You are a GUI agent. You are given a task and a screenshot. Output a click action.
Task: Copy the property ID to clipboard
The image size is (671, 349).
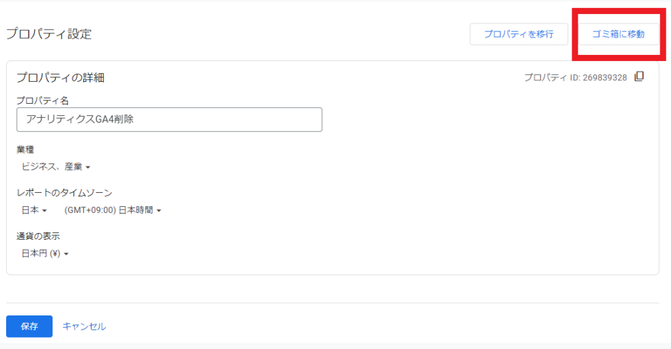click(639, 77)
